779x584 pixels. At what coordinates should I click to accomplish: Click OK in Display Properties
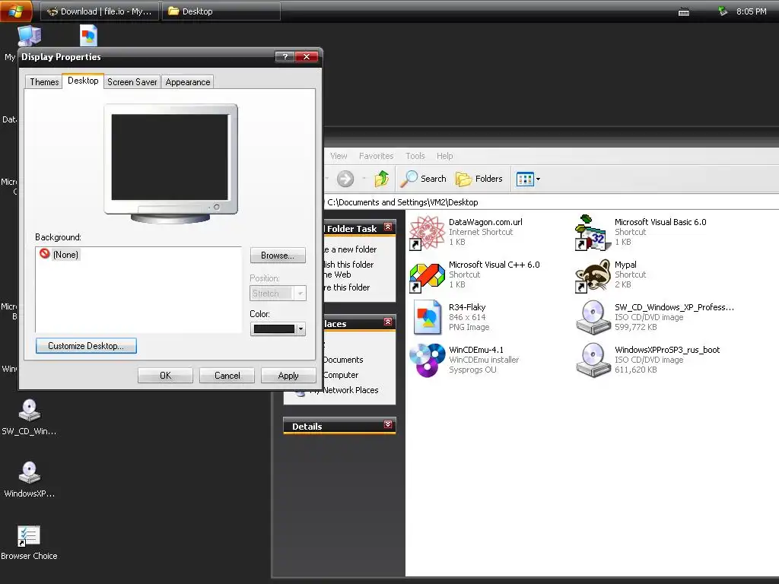coord(165,376)
